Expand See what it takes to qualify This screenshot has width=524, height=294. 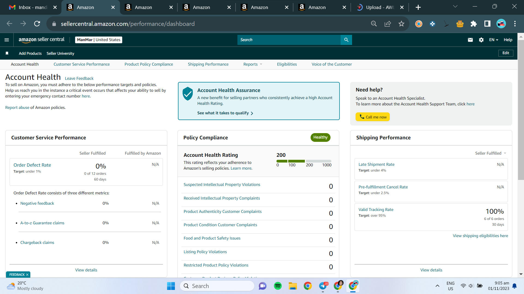click(225, 113)
